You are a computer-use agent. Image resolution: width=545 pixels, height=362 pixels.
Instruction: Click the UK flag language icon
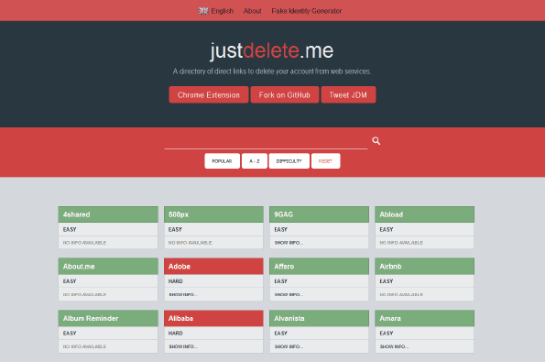[x=203, y=11]
